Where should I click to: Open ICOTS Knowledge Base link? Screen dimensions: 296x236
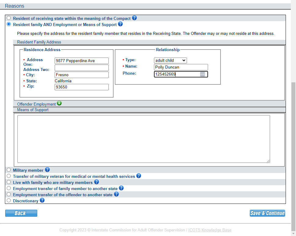[210, 230]
